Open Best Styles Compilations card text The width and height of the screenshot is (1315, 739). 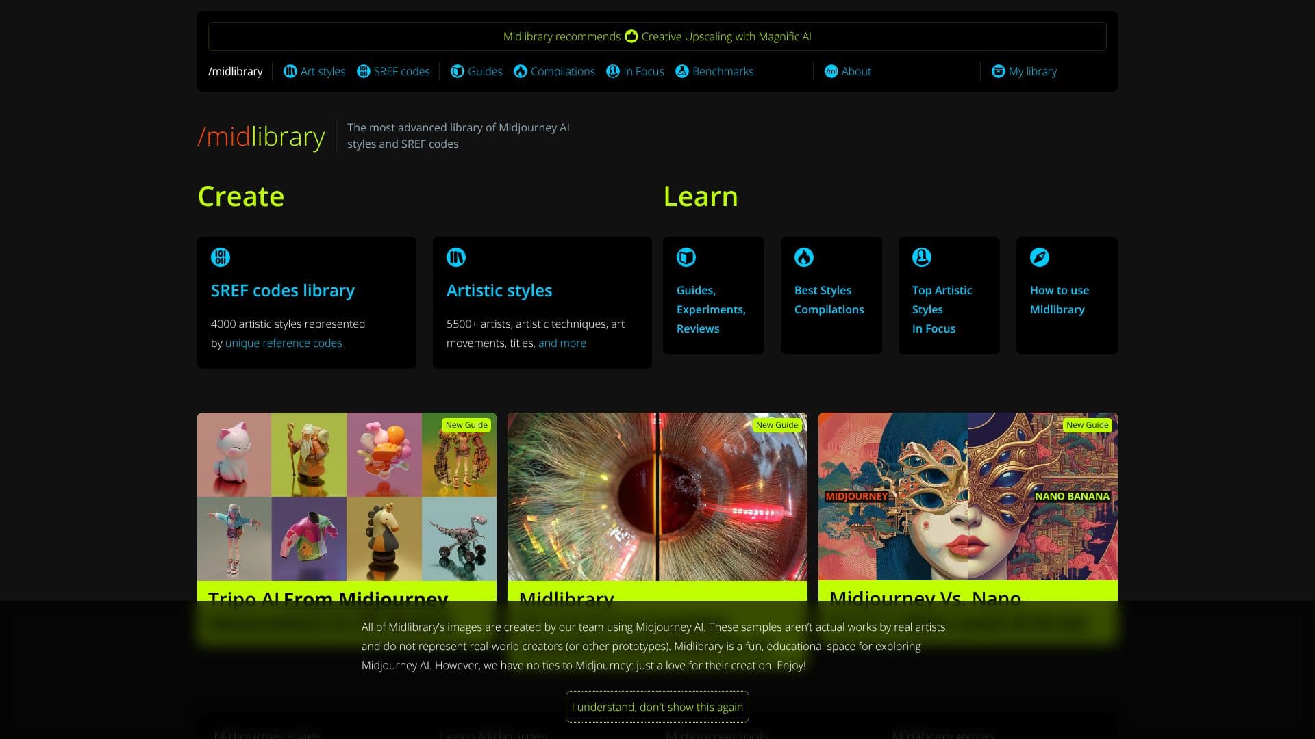pos(829,300)
